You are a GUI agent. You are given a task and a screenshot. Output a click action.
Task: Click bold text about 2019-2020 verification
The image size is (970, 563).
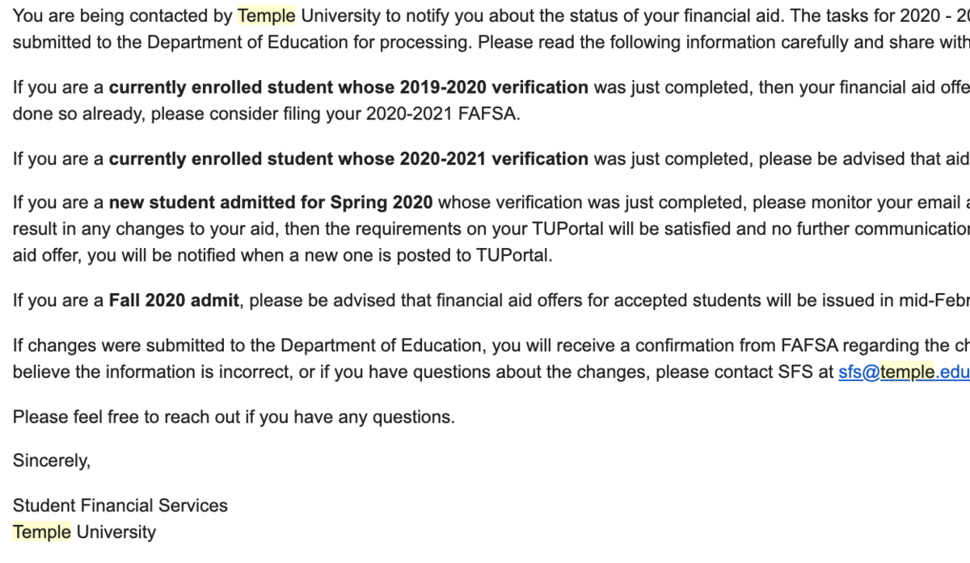[348, 87]
